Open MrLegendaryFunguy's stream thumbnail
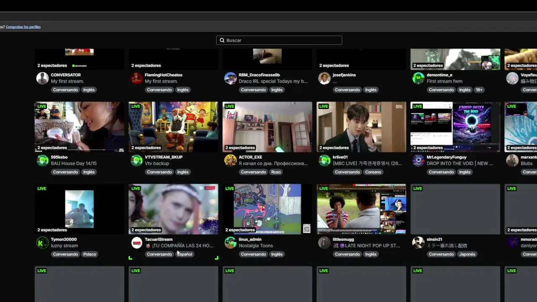 tap(455, 127)
